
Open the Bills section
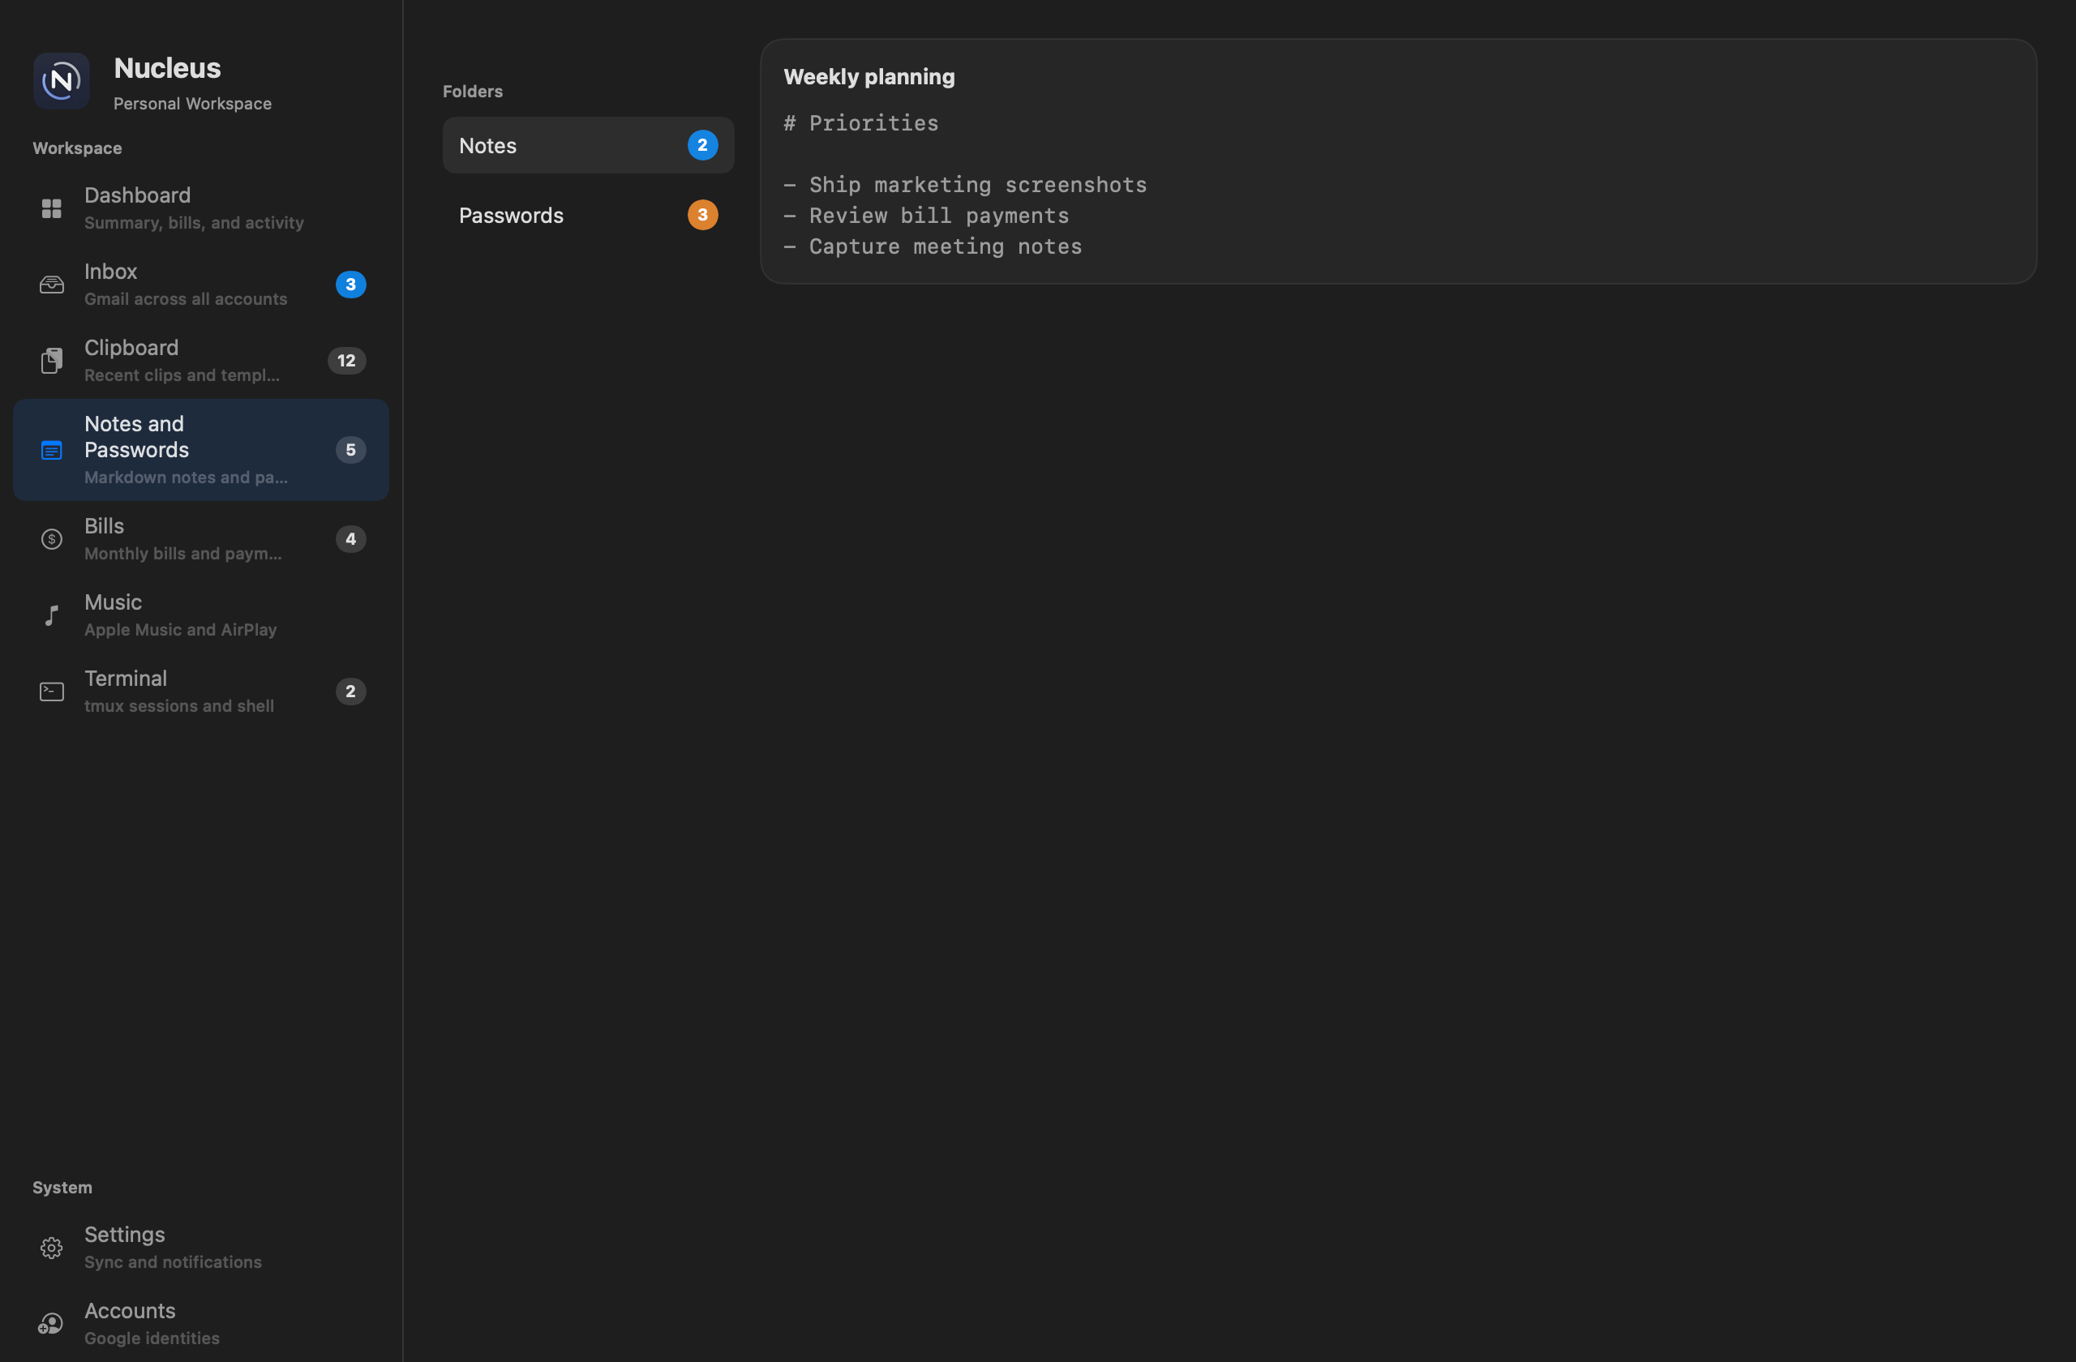point(201,539)
